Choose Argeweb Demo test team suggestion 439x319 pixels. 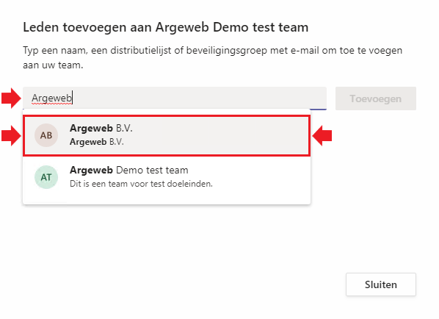point(167,177)
